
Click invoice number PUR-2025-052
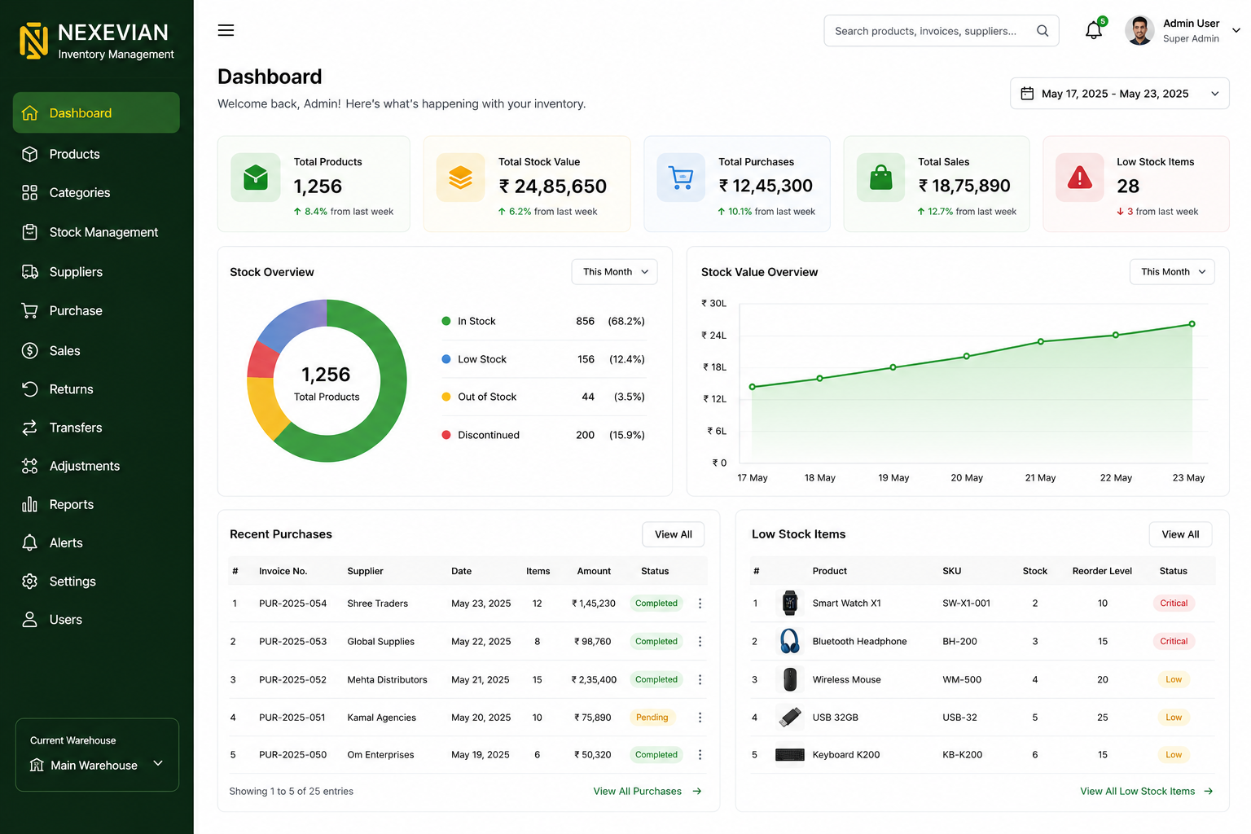click(292, 679)
